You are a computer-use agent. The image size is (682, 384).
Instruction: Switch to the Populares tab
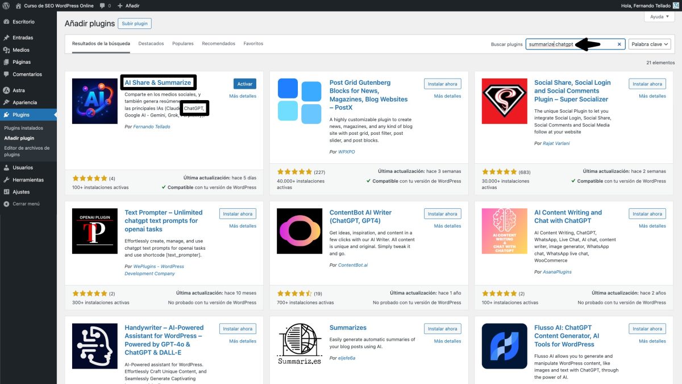(x=183, y=43)
